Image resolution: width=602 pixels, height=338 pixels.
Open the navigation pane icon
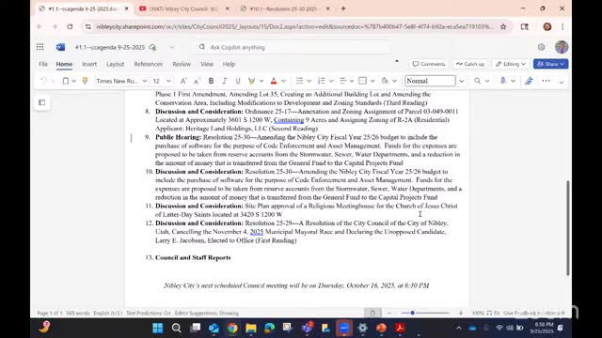point(41,102)
